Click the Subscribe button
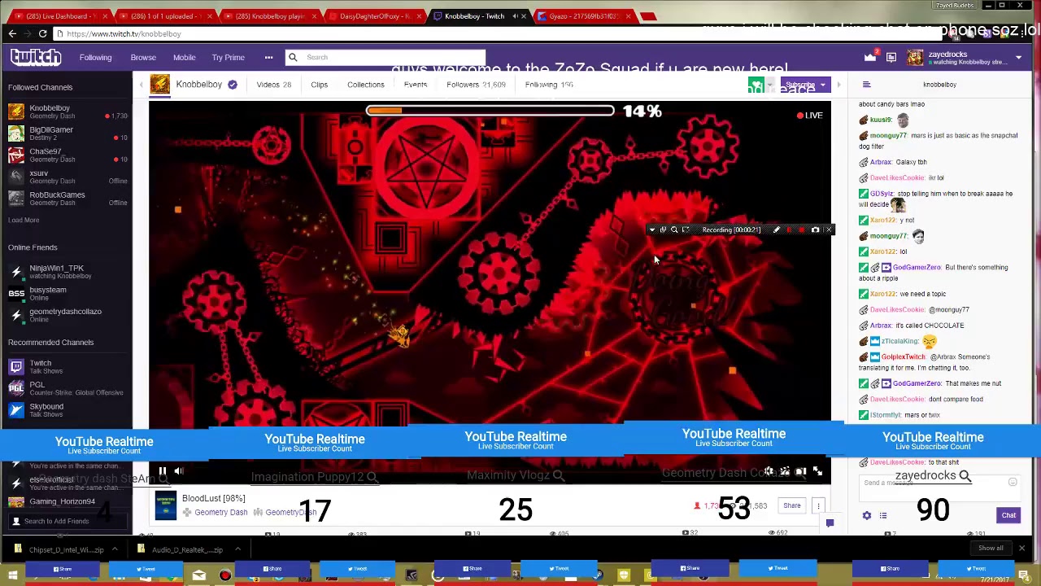 (799, 85)
